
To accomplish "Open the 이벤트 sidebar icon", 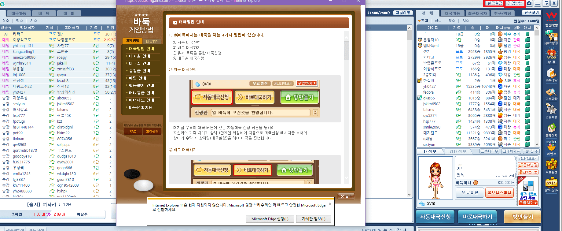I will click(x=551, y=148).
